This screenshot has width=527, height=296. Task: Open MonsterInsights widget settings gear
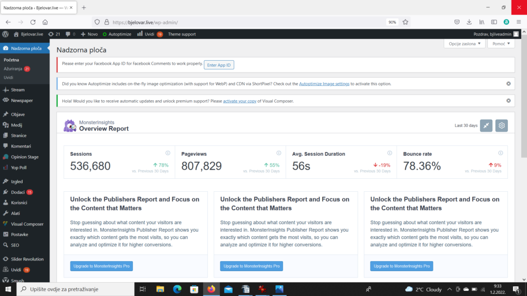(501, 125)
